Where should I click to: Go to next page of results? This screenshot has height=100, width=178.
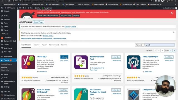[171, 51]
